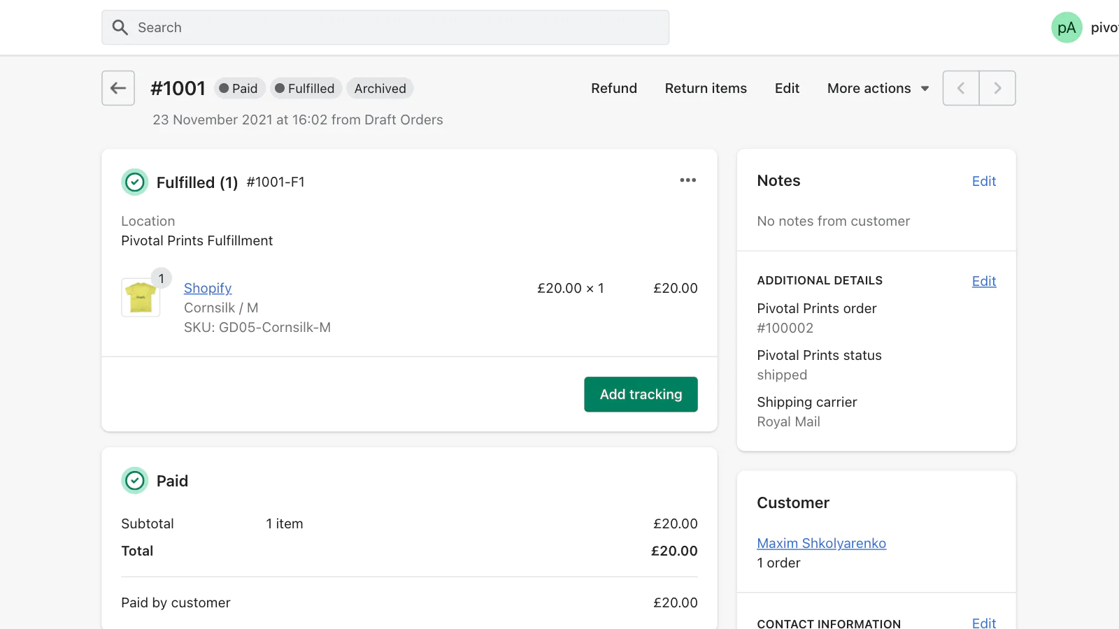Viewport: 1119px width, 629px height.
Task: Expand the More actions dropdown
Action: [x=878, y=89]
